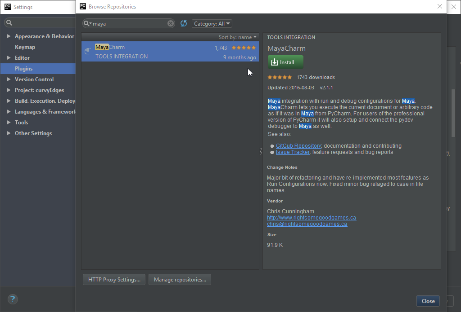Expand the Editor settings node
461x312 pixels.
pyautogui.click(x=8, y=57)
